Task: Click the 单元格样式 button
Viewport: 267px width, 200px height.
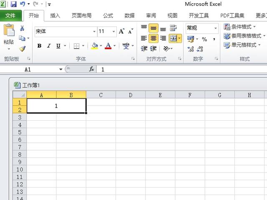Action: 243,45
